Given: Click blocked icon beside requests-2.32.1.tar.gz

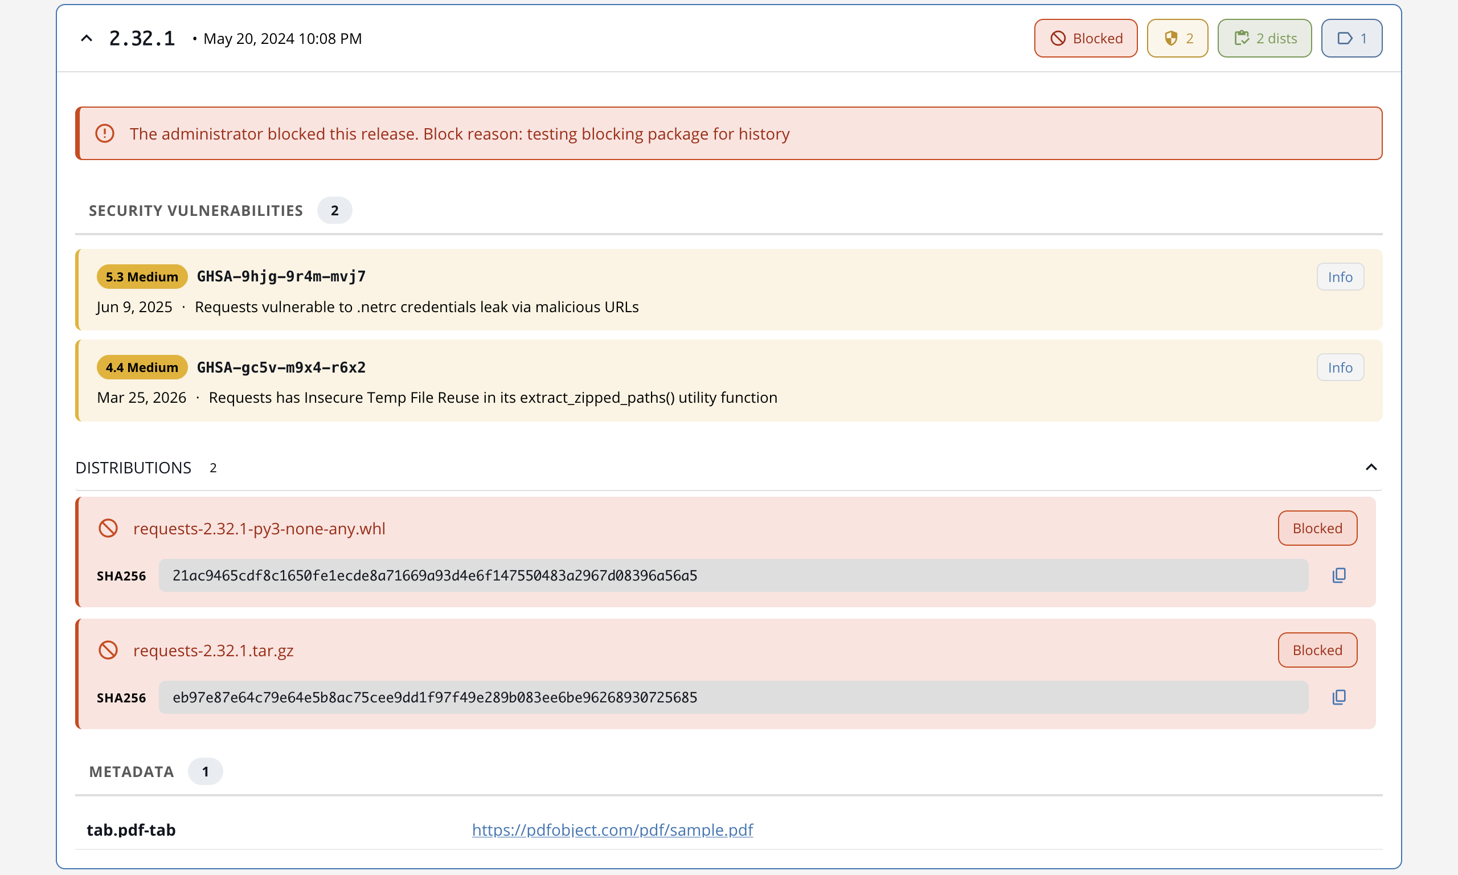Looking at the screenshot, I should coord(108,651).
